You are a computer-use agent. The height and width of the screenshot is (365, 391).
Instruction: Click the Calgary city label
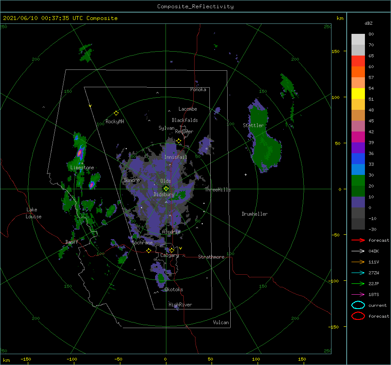[169, 255]
